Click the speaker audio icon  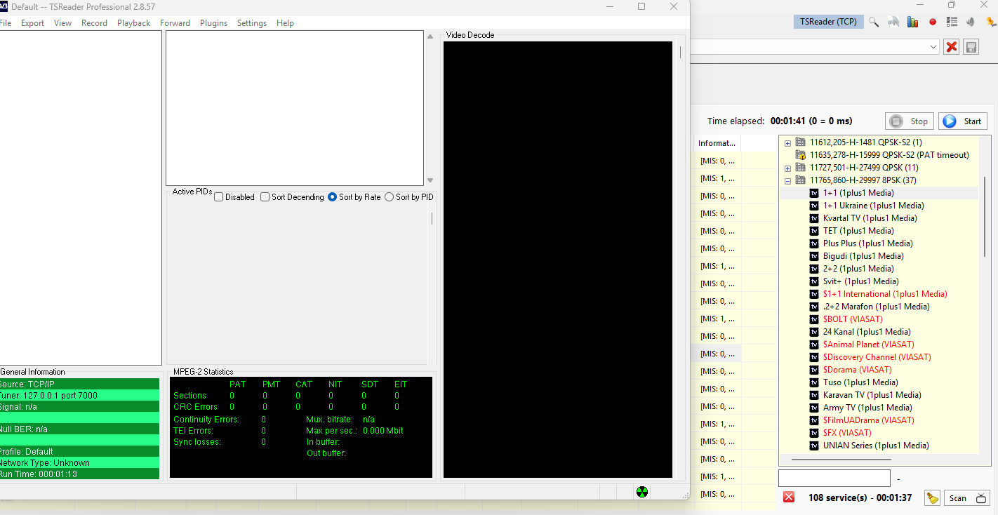click(x=971, y=22)
